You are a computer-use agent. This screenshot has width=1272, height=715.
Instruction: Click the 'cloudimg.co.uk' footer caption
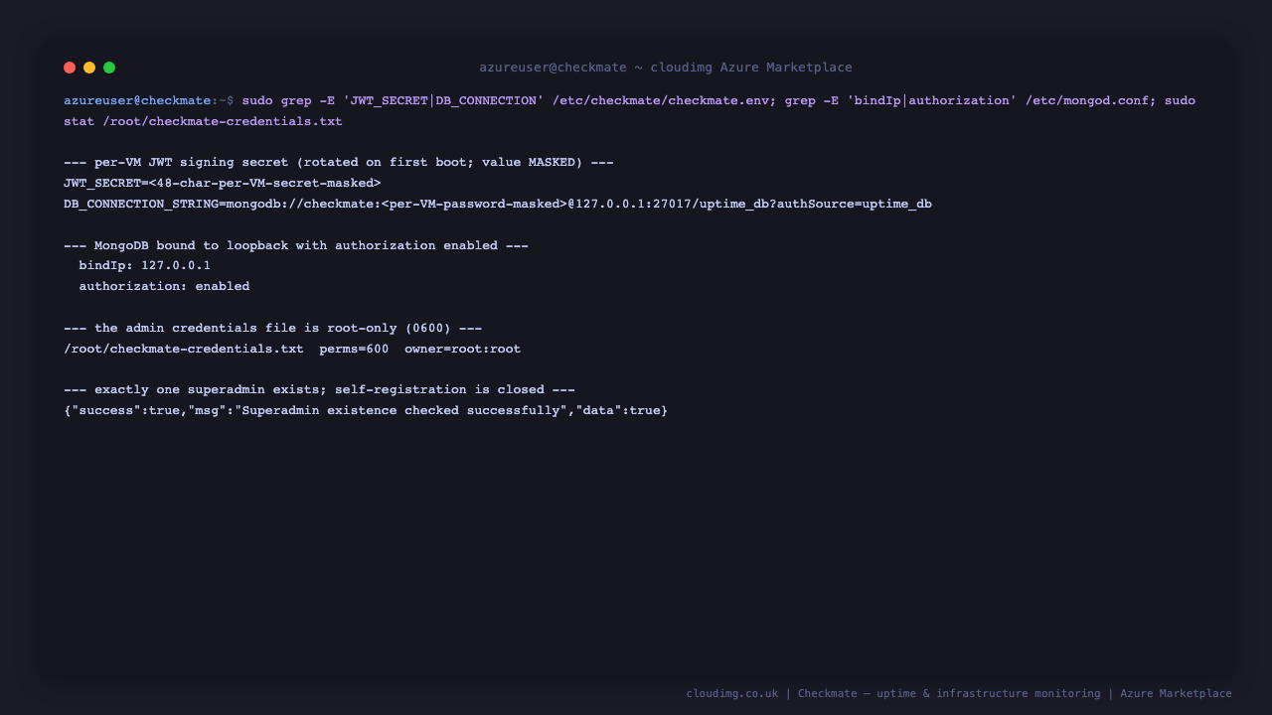click(x=959, y=694)
